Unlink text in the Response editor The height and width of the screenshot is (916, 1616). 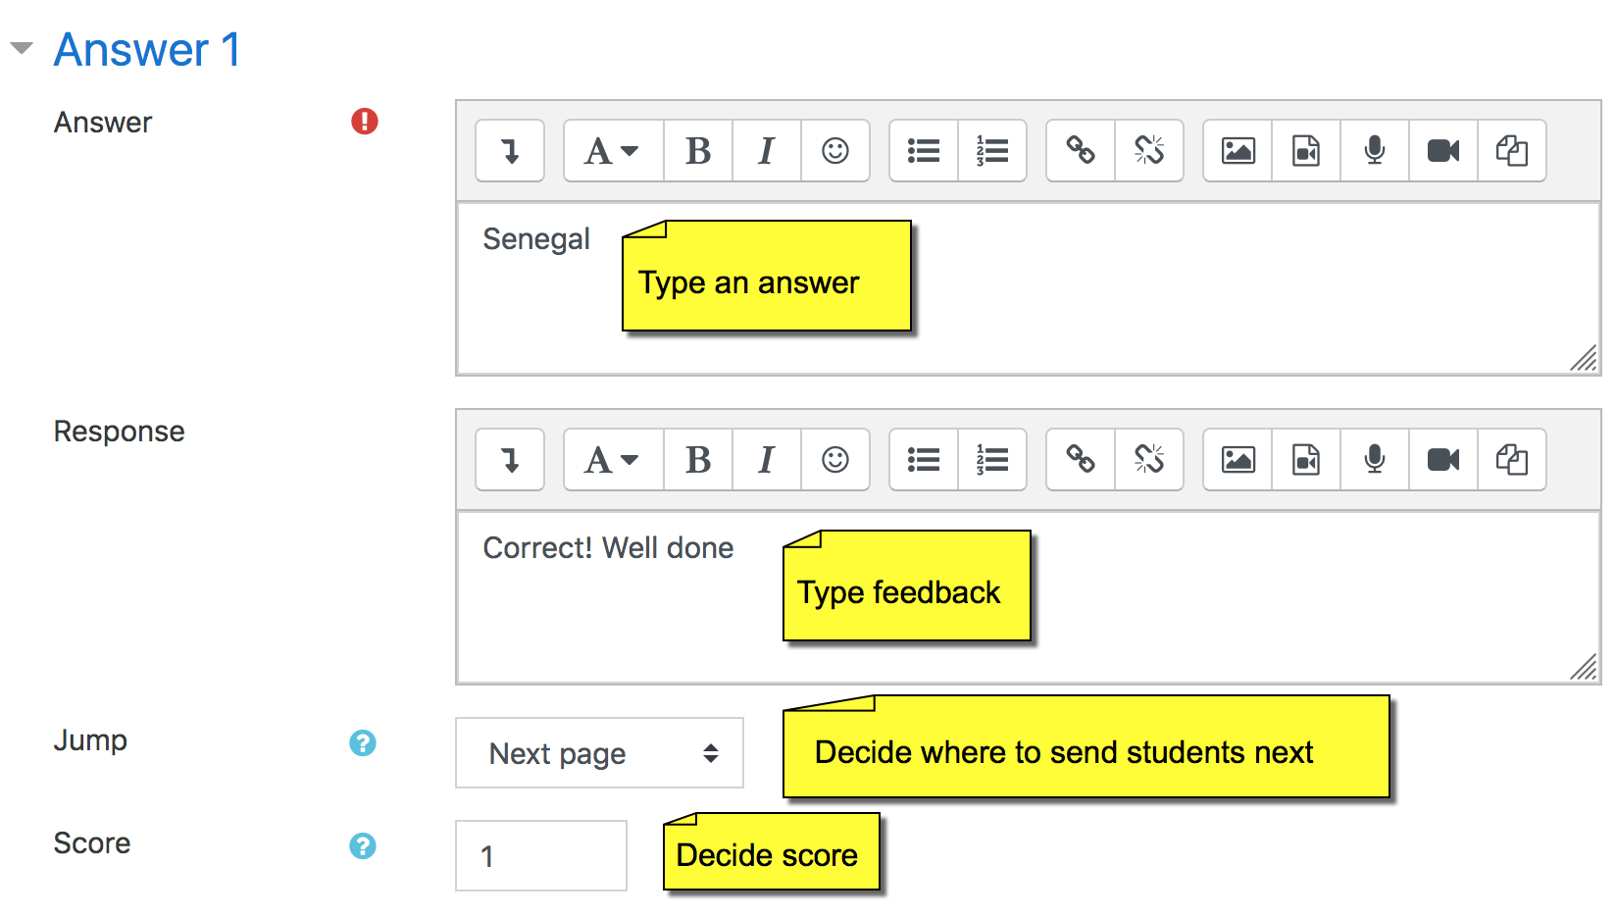(x=1149, y=460)
